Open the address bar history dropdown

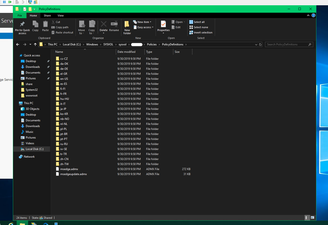pos(256,44)
